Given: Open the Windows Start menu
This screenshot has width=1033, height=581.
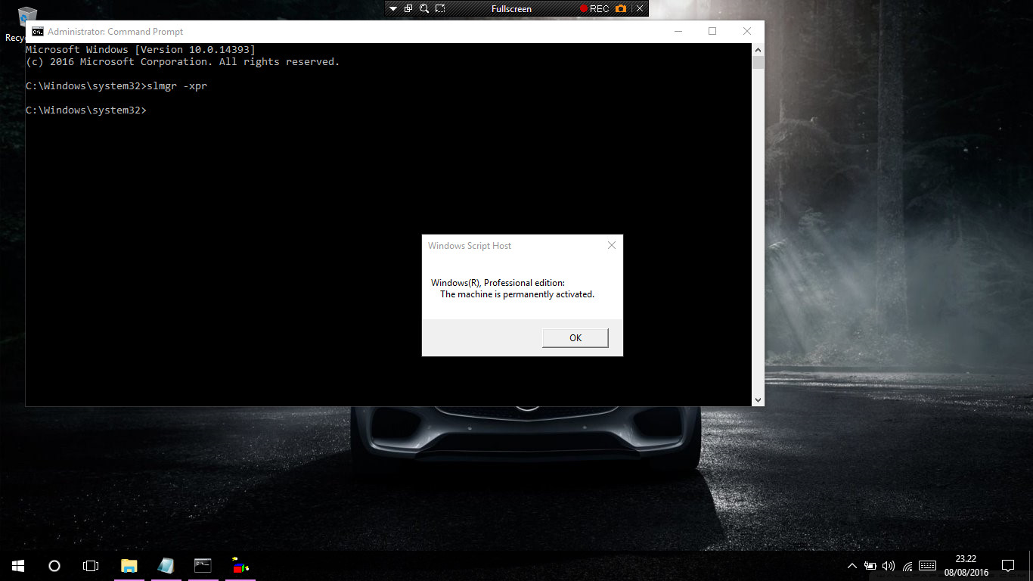Looking at the screenshot, I should pos(18,565).
